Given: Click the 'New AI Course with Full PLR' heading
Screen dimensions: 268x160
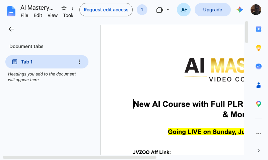Looking at the screenshot, I should tap(189, 104).
